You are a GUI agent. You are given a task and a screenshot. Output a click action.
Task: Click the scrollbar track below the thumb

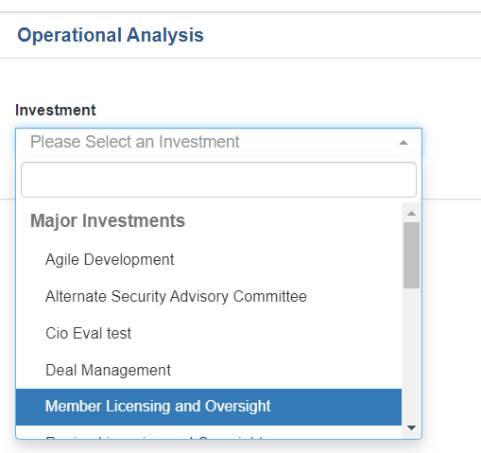[x=411, y=355]
